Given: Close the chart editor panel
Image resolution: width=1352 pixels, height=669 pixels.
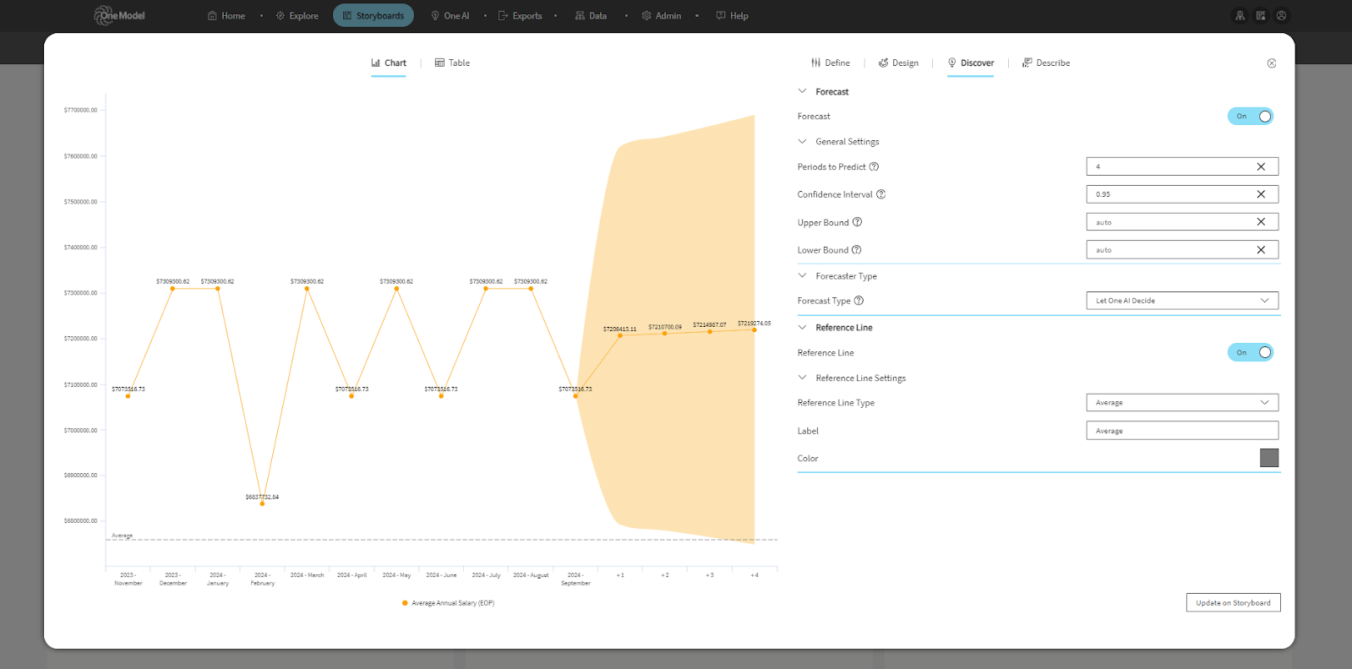Looking at the screenshot, I should 1272,63.
